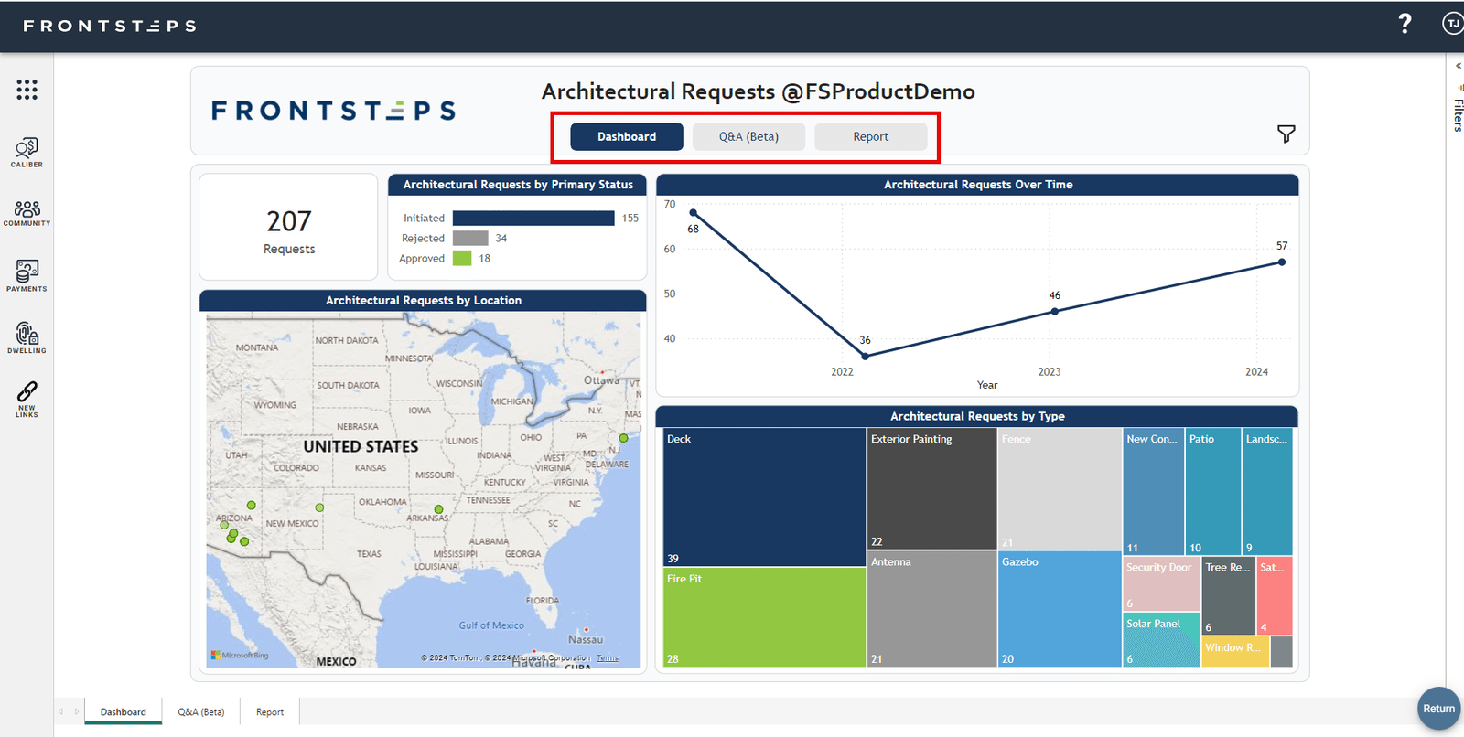Screen dimensions: 1464x737
Task: Expand the collapsed Filters pane
Action: coord(1458,66)
